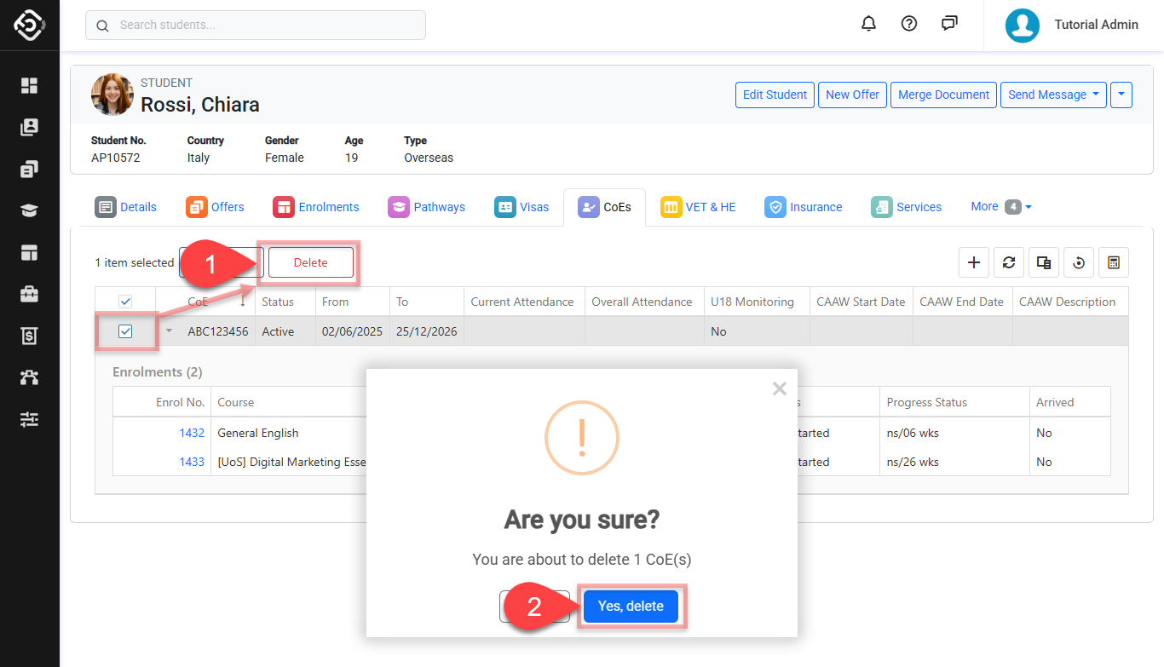1164x667 pixels.
Task: Open the chat messages icon
Action: click(x=949, y=24)
